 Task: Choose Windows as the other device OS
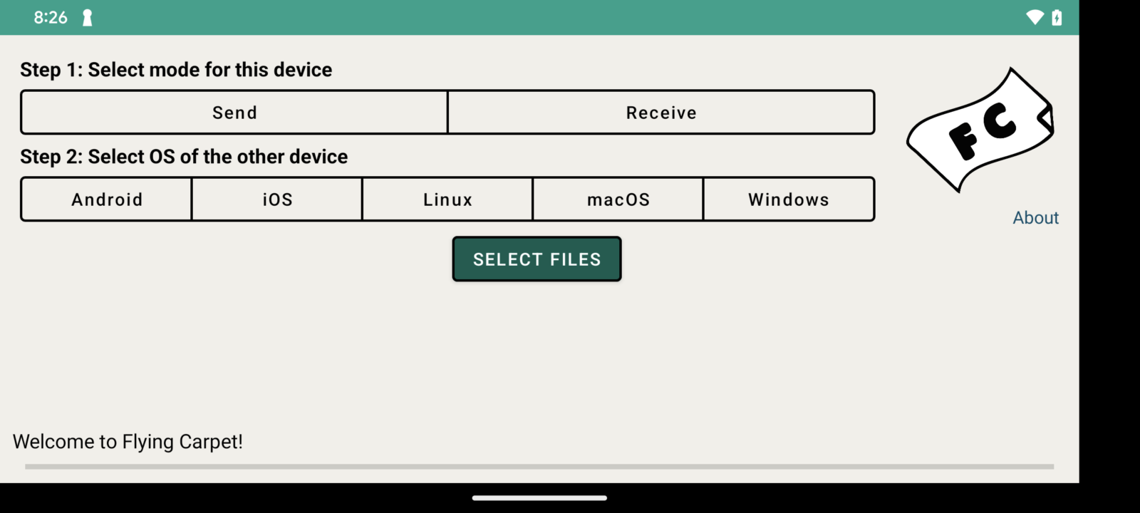point(788,199)
